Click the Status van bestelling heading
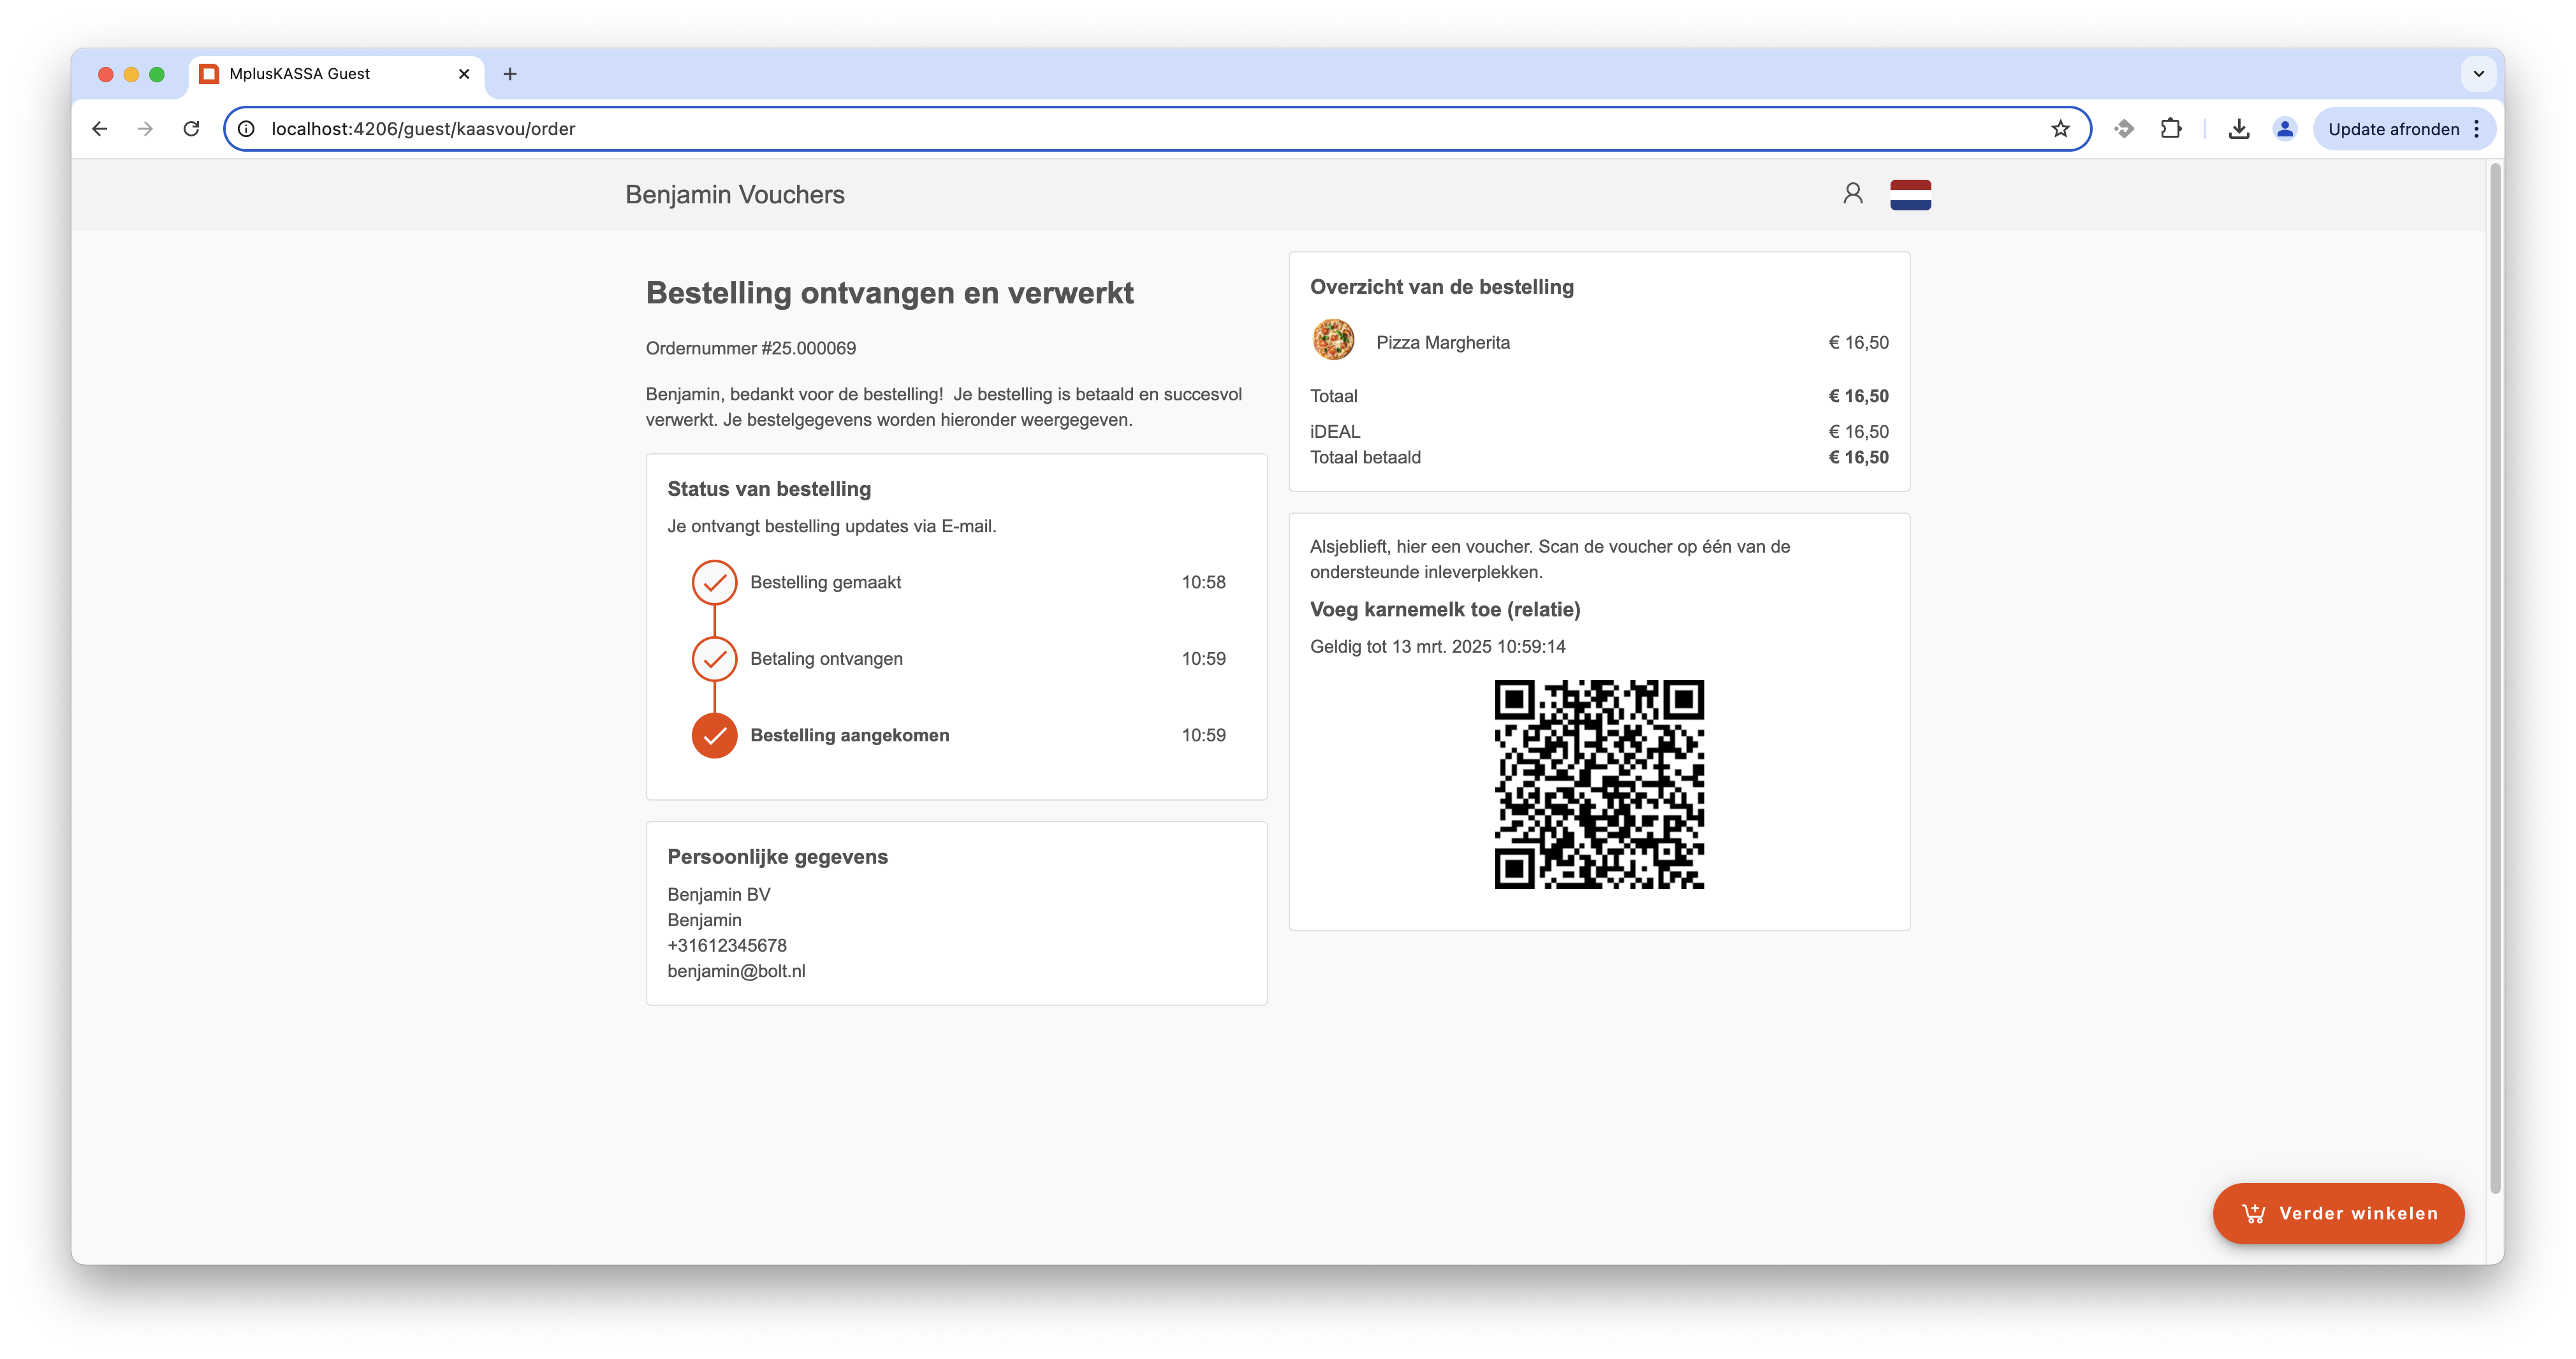 768,489
